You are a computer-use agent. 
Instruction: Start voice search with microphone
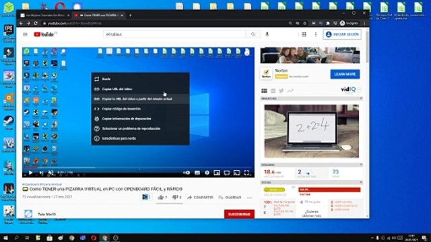267,34
